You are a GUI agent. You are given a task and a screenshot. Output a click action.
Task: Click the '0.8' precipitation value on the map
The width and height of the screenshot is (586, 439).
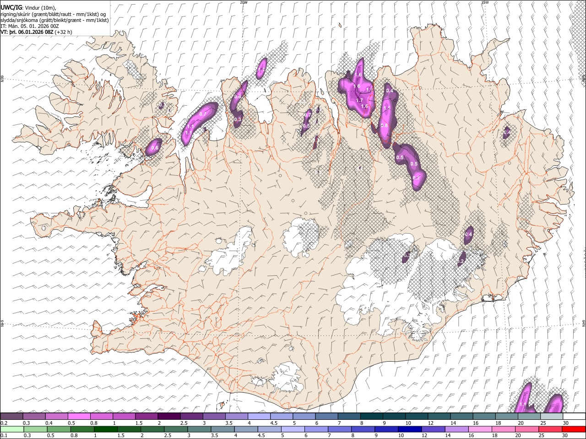pos(384,126)
